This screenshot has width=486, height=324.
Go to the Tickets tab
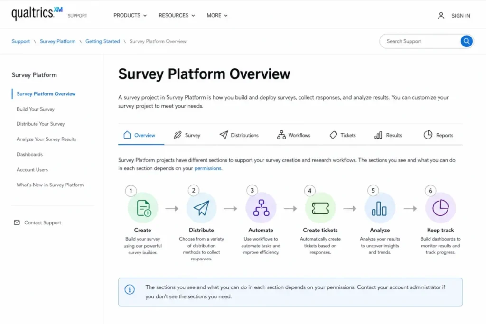click(343, 135)
